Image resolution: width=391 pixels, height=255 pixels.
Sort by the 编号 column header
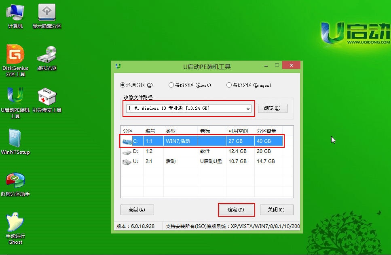coord(153,131)
